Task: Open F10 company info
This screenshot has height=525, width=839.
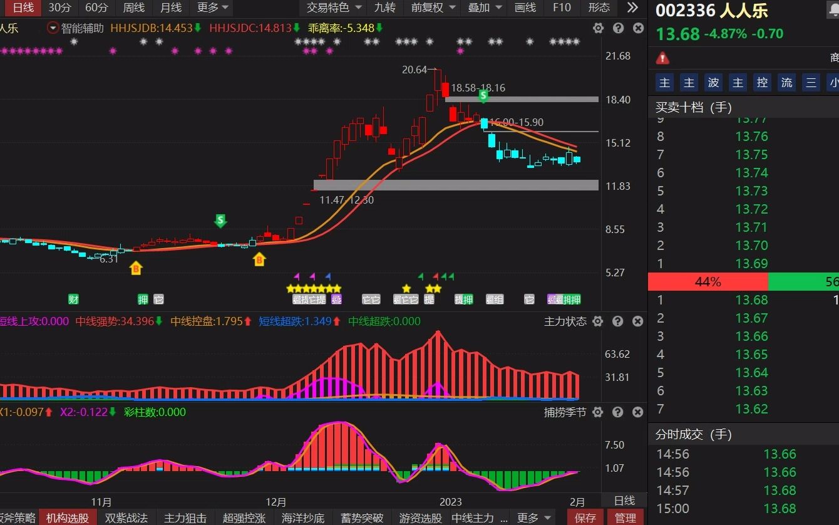Action: (562, 8)
